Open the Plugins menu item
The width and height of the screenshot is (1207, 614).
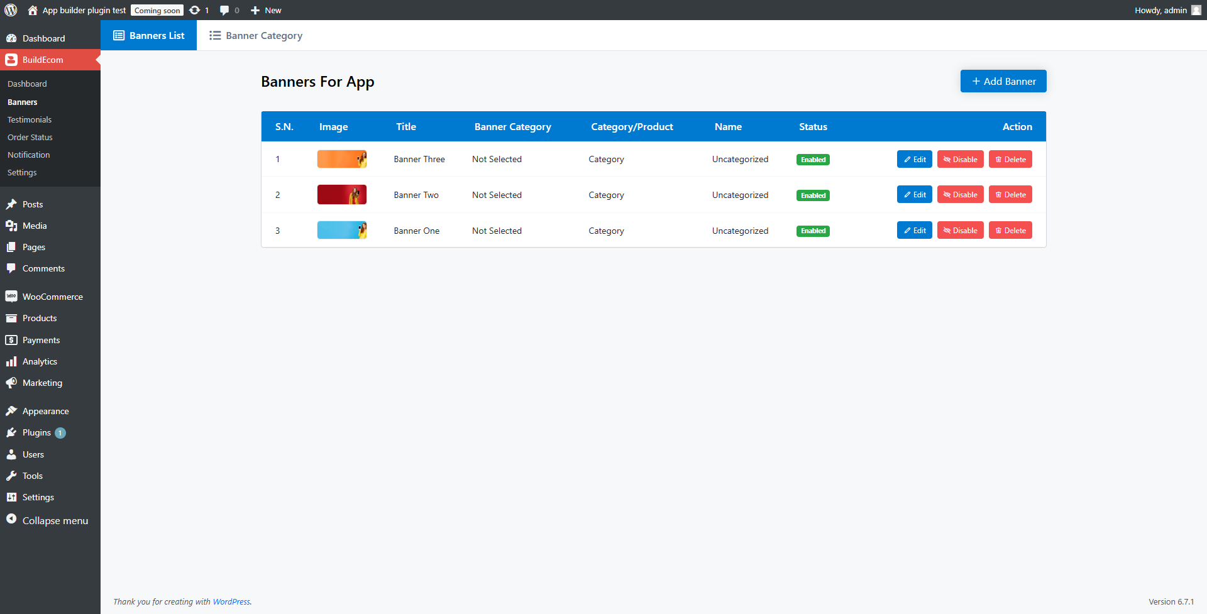[x=36, y=433]
